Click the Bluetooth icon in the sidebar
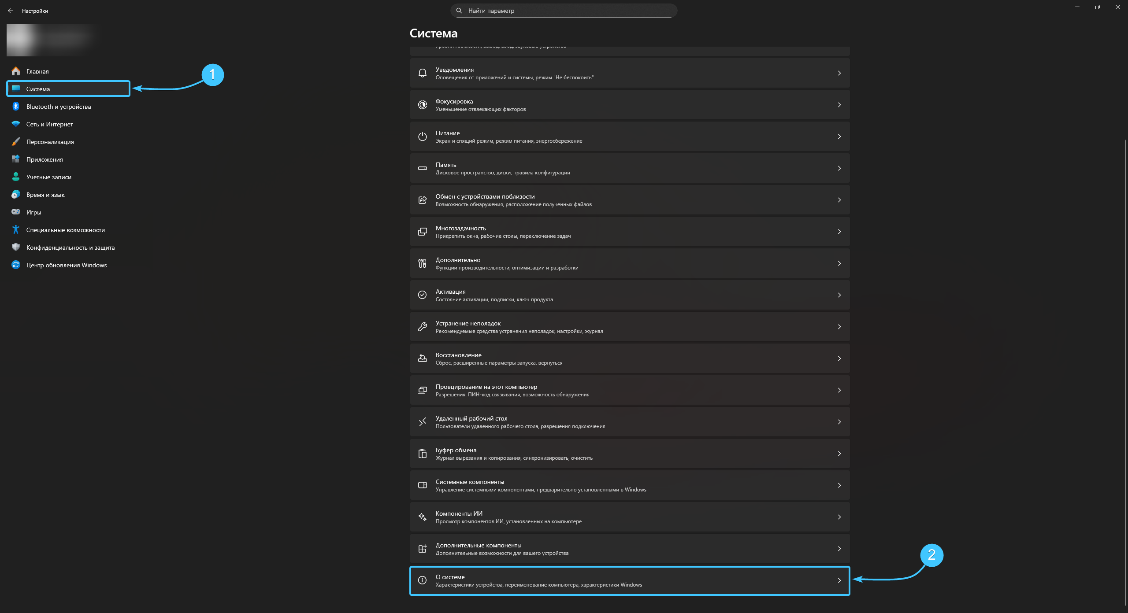Viewport: 1128px width, 613px height. coord(16,107)
